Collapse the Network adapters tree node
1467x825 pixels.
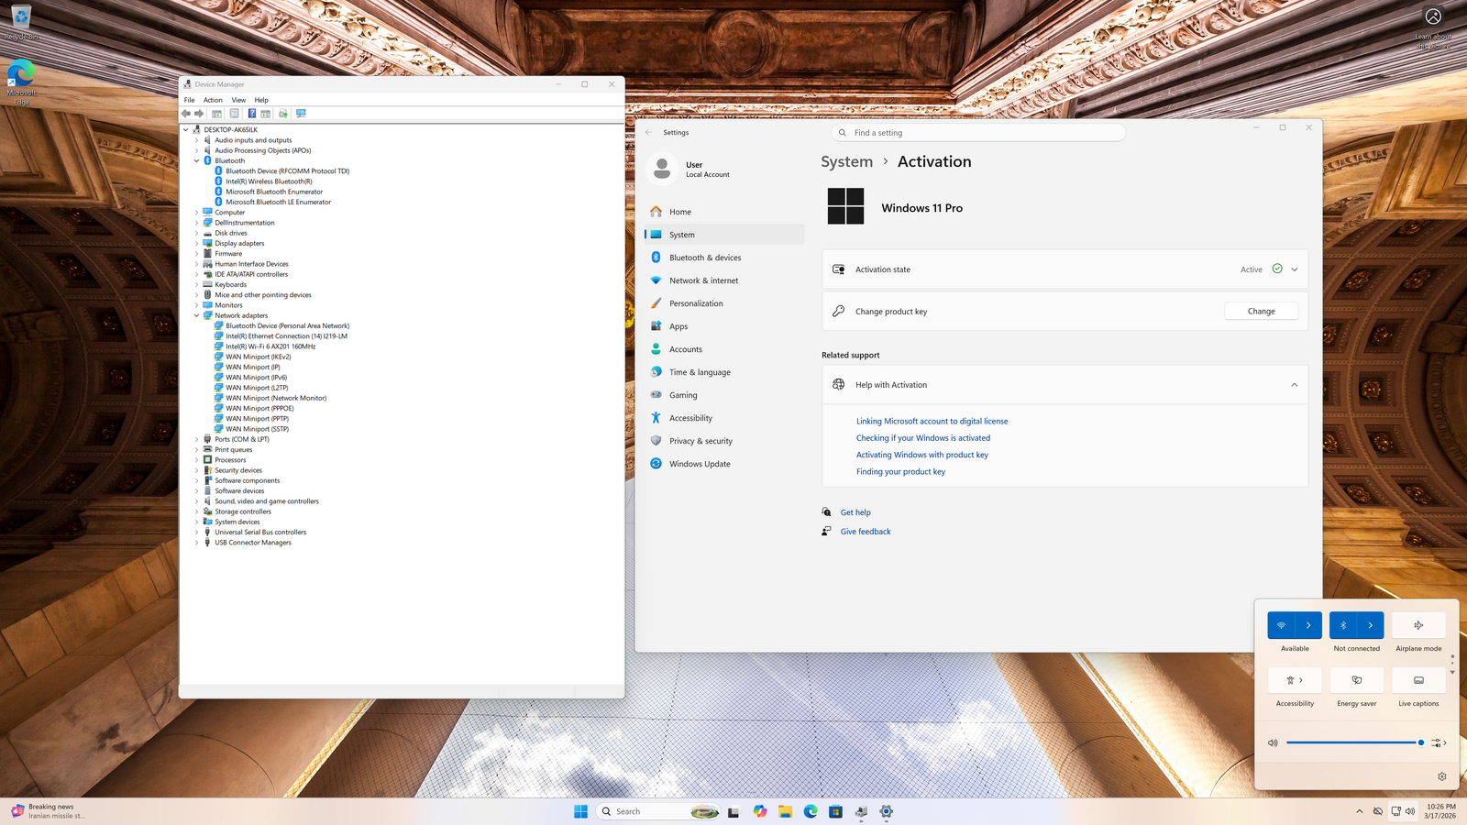[x=196, y=315]
